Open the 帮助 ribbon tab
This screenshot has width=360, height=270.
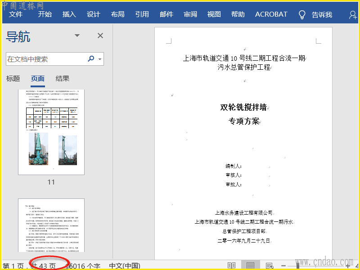click(x=238, y=14)
